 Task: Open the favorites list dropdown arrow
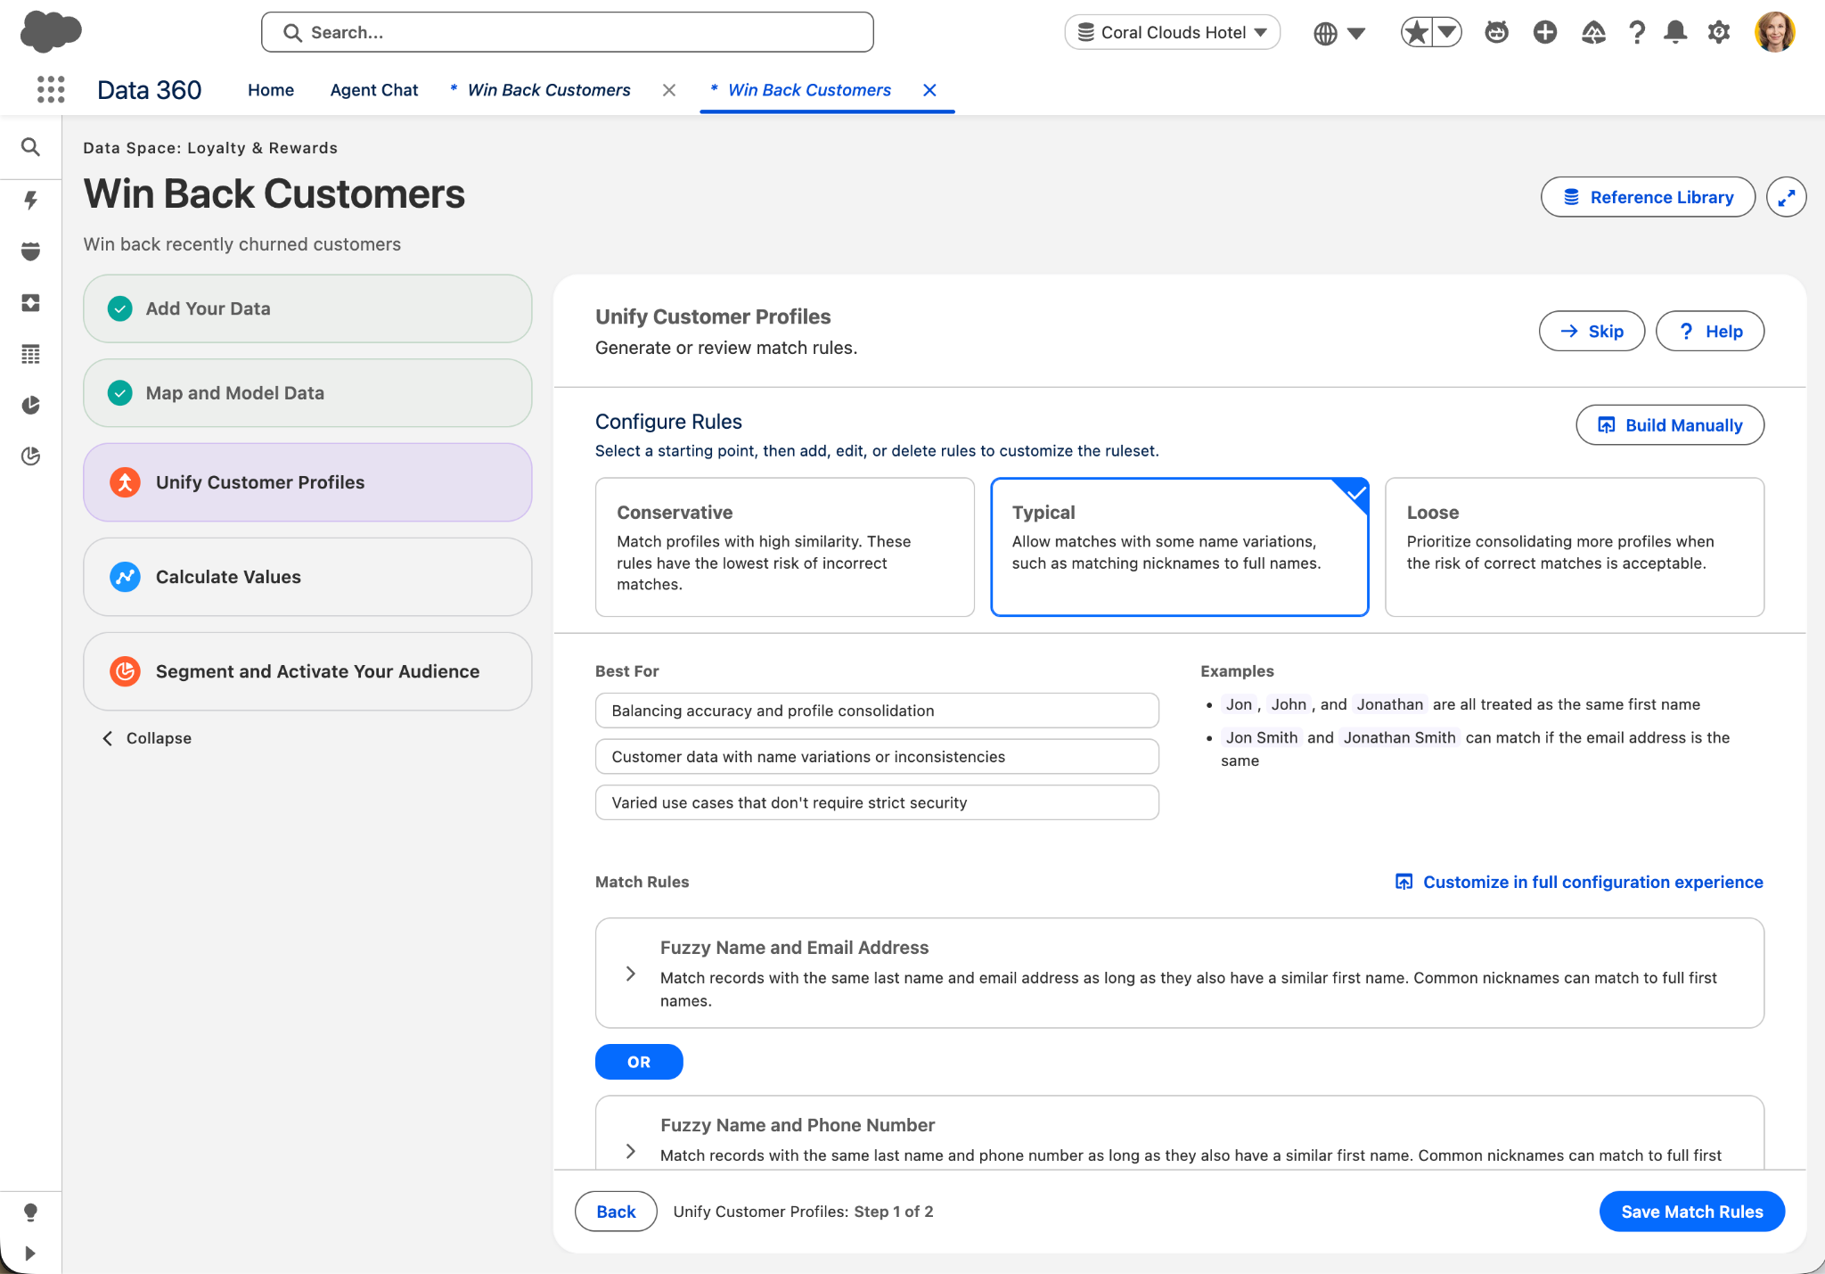pyautogui.click(x=1447, y=33)
